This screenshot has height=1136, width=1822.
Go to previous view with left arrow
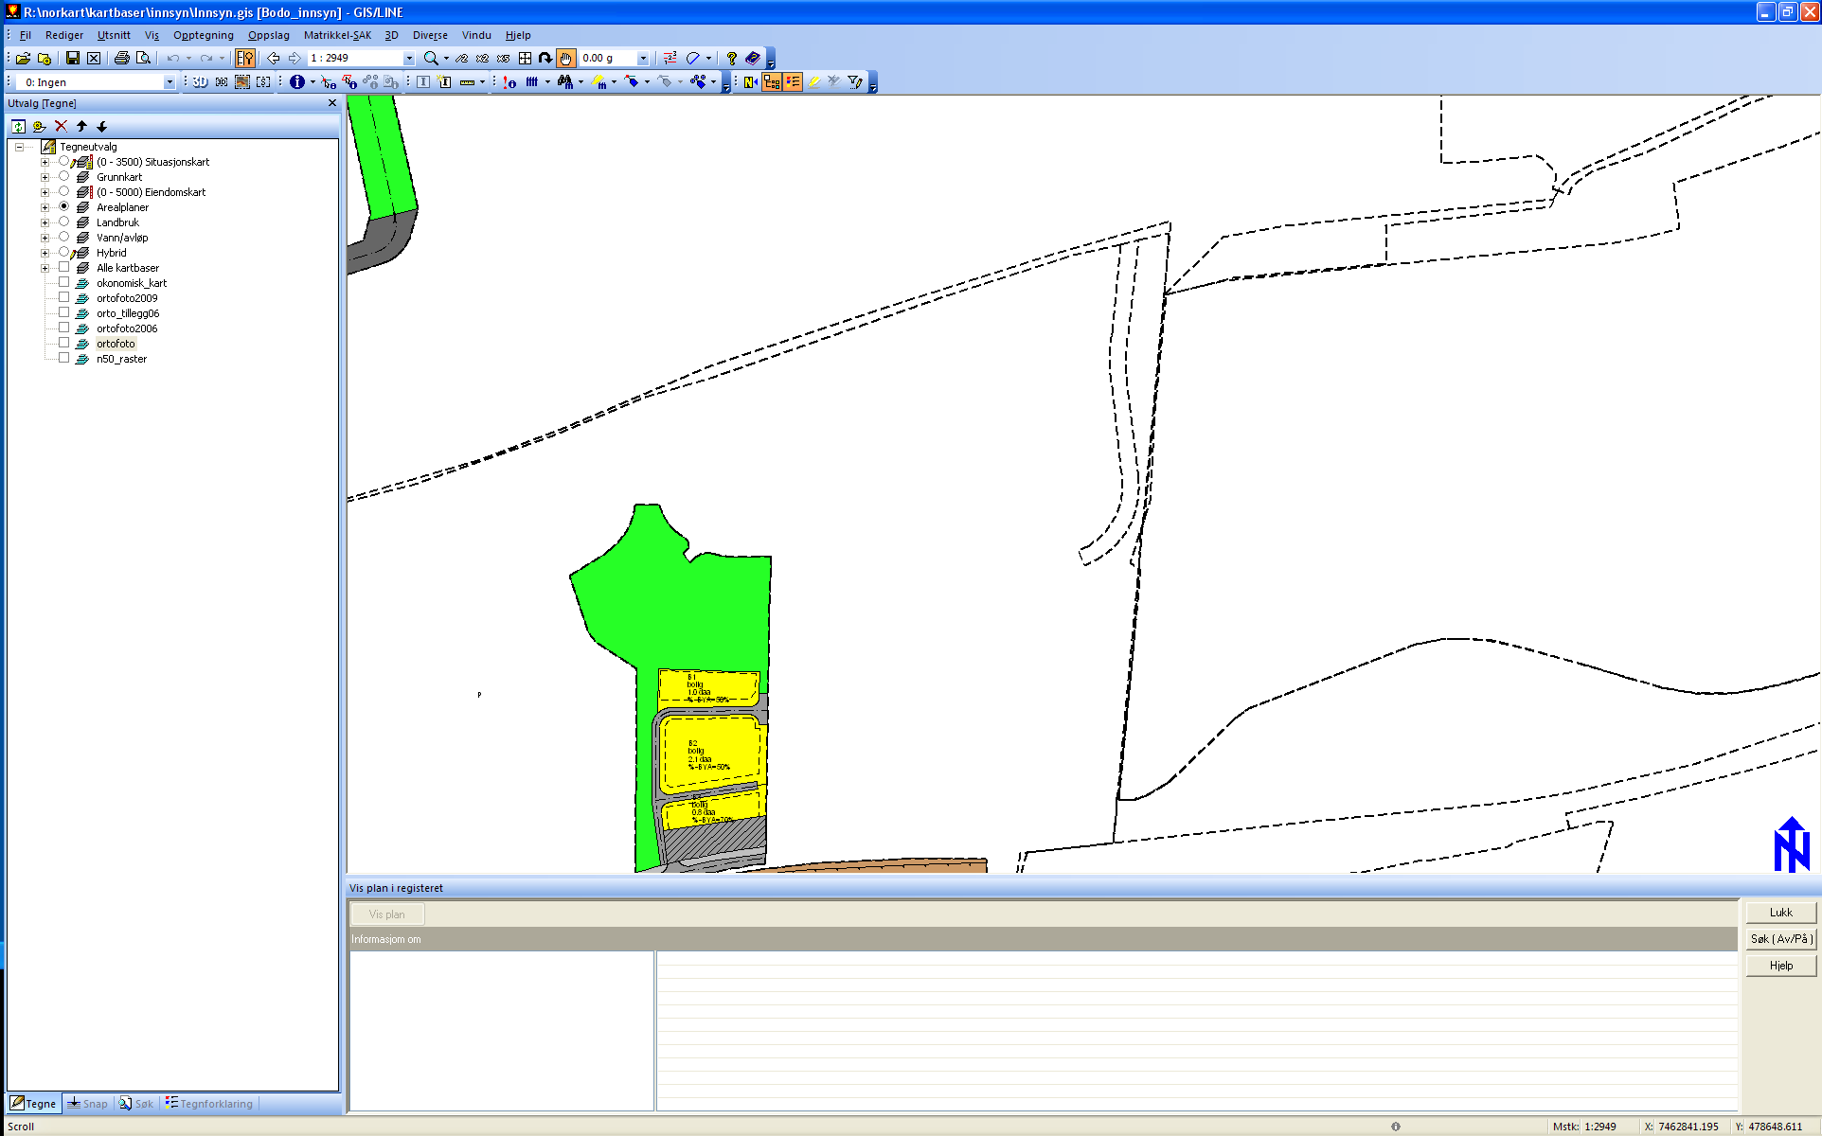[x=273, y=58]
